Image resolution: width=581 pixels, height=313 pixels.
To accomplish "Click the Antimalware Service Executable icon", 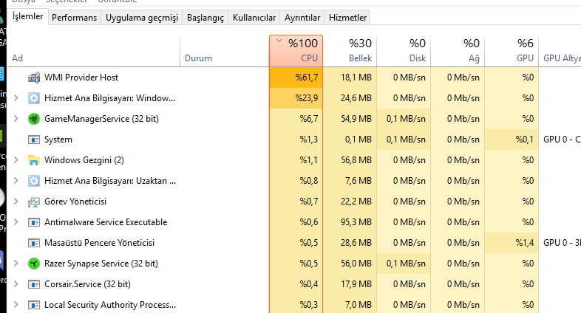I will click(34, 222).
